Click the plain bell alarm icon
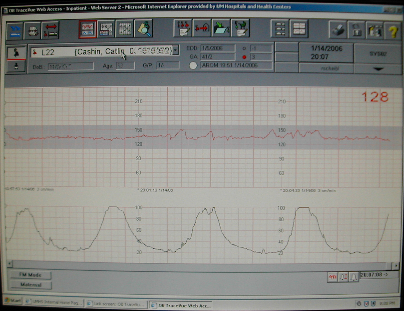Screen dimensions: 404x311 [x=353, y=277]
